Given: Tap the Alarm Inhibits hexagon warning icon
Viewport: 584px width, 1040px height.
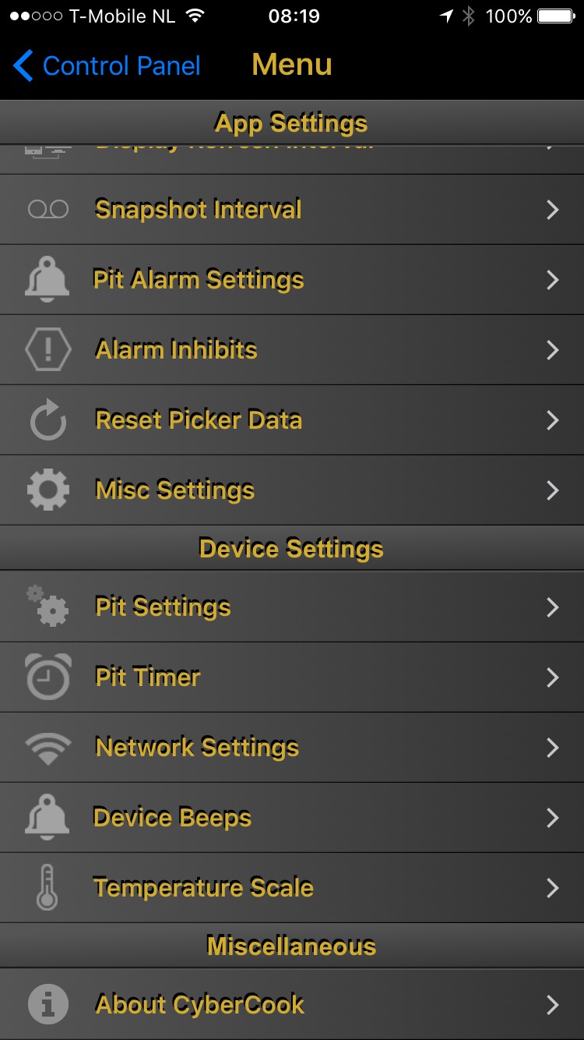Looking at the screenshot, I should (x=47, y=350).
